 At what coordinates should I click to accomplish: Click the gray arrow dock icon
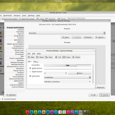(x=80, y=112)
